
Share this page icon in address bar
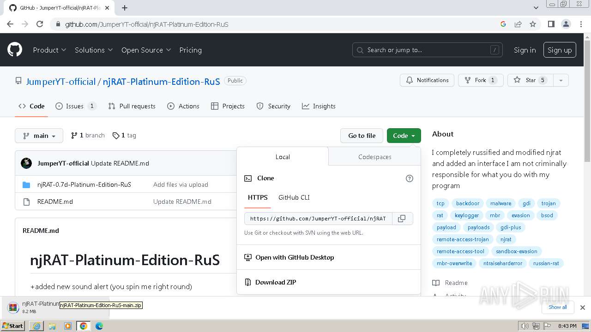coord(518,24)
